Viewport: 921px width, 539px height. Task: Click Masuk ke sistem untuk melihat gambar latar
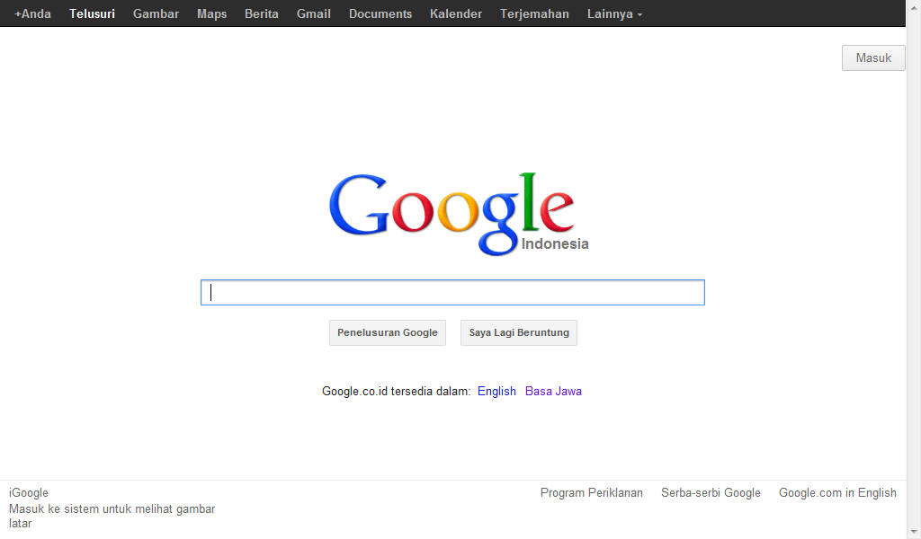pos(112,517)
